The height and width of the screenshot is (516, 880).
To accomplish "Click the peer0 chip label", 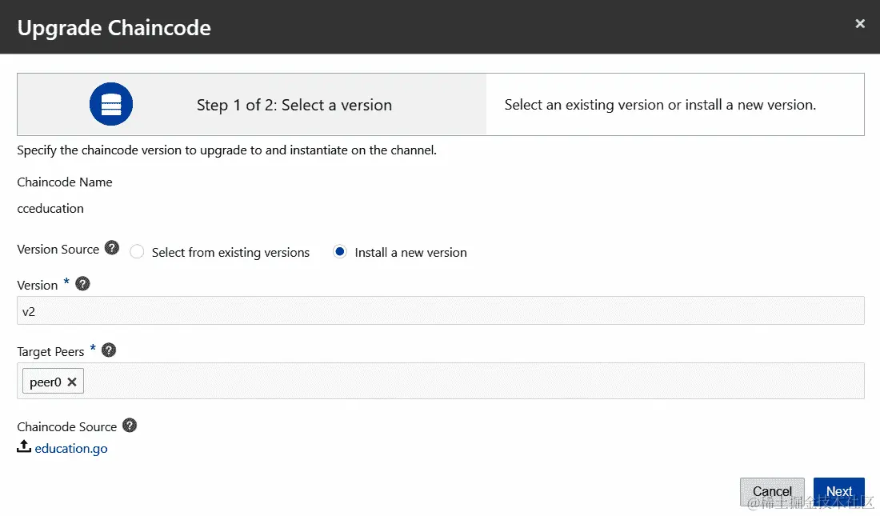I will (46, 382).
